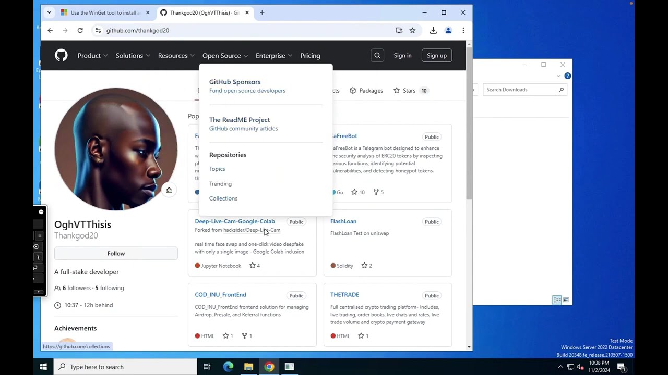Image resolution: width=668 pixels, height=375 pixels.
Task: Click the volume icon in system tray
Action: [580, 367]
